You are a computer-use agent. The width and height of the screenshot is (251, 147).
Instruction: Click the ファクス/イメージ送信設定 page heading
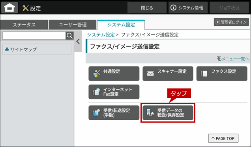pyautogui.click(x=125, y=46)
